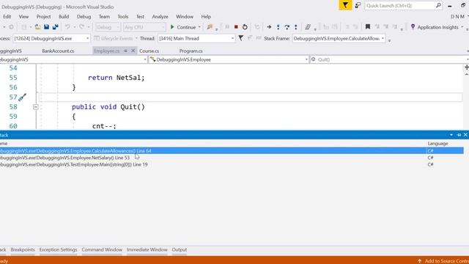Click into the Quick Launch search box
The height and width of the screenshot is (264, 469).
coord(400,5)
